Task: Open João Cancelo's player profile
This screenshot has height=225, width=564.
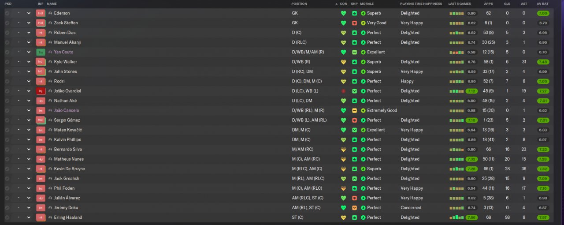Action: pyautogui.click(x=67, y=110)
